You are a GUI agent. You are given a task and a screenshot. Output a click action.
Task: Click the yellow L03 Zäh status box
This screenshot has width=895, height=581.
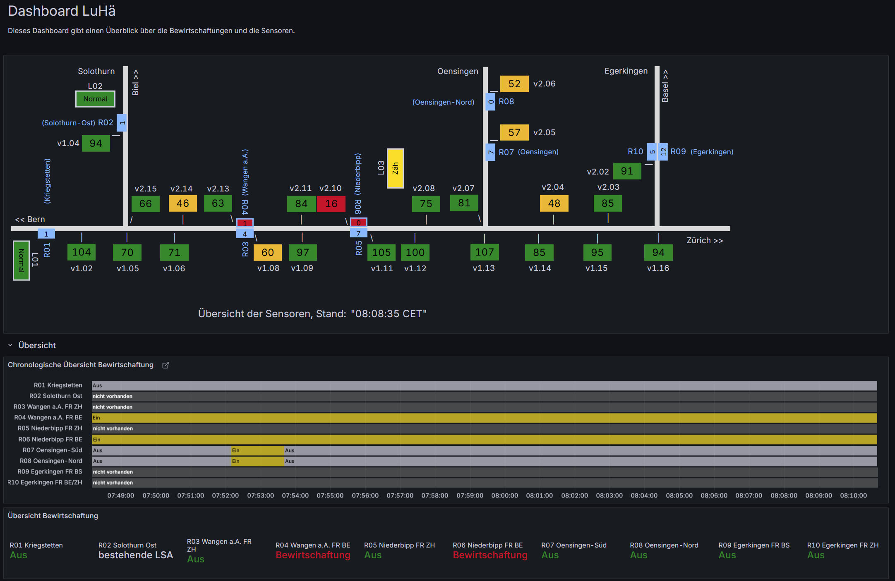[x=395, y=168]
